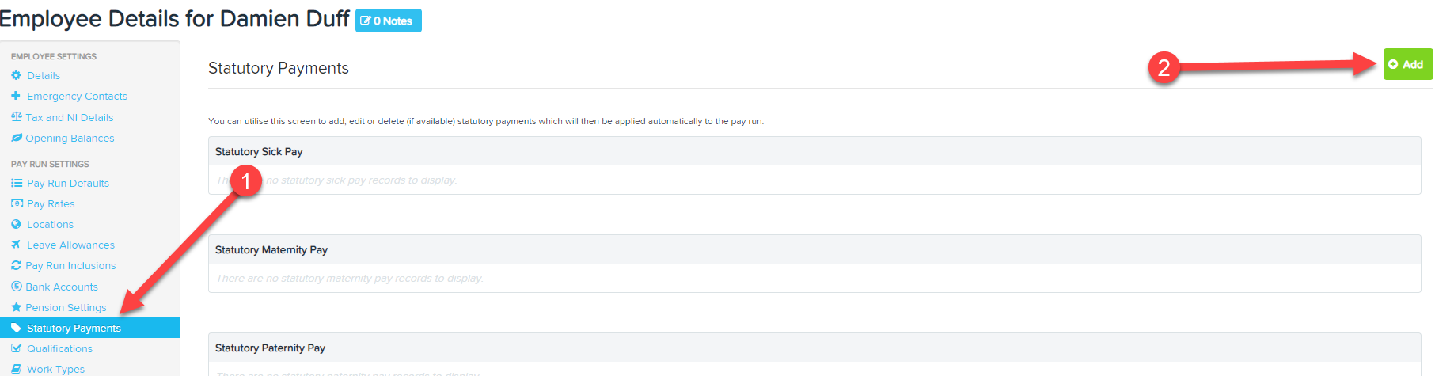The height and width of the screenshot is (376, 1435).
Task: Click the list icon for Pay Run Defaults
Action: pos(16,183)
